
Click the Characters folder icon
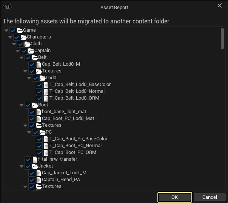(x=23, y=37)
